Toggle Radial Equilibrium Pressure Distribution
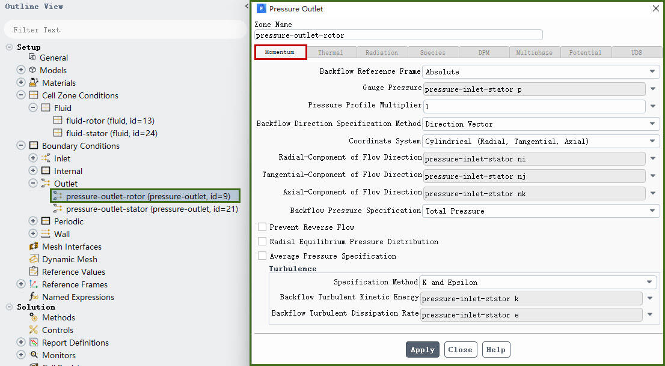 click(262, 242)
